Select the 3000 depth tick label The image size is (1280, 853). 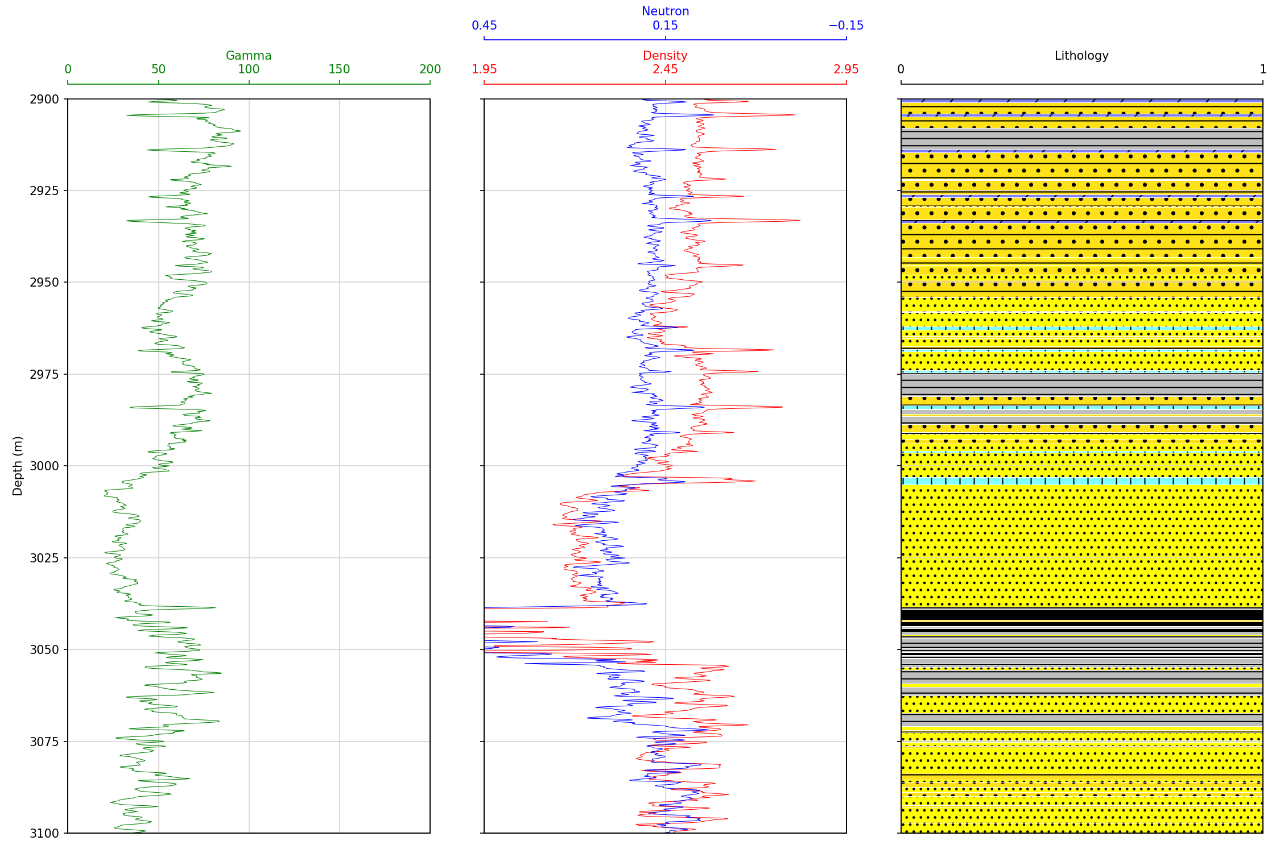click(44, 466)
